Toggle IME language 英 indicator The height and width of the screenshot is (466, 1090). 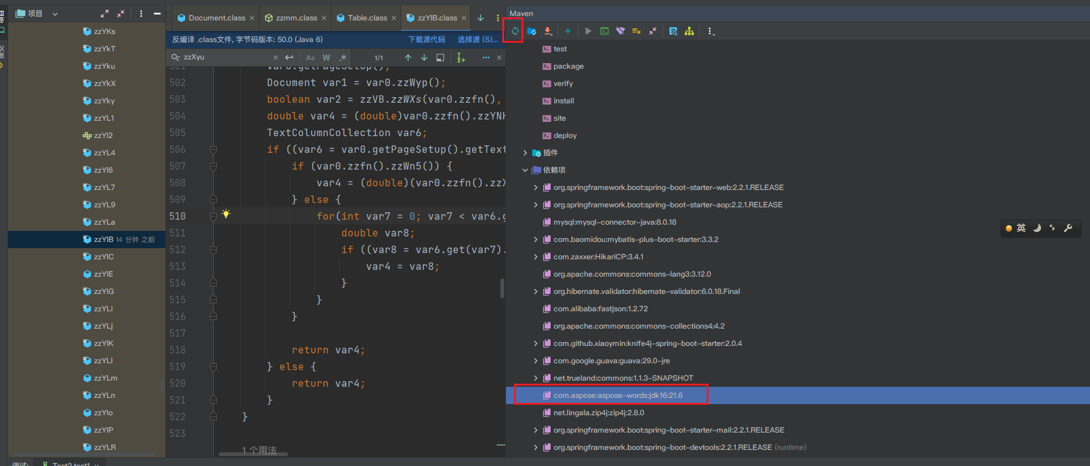pyautogui.click(x=1021, y=228)
